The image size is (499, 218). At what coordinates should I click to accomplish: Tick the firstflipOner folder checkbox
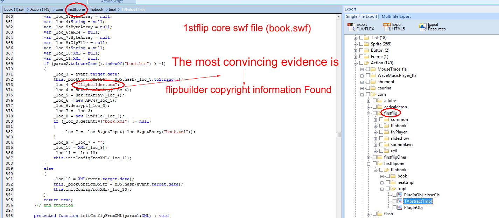coord(374,157)
